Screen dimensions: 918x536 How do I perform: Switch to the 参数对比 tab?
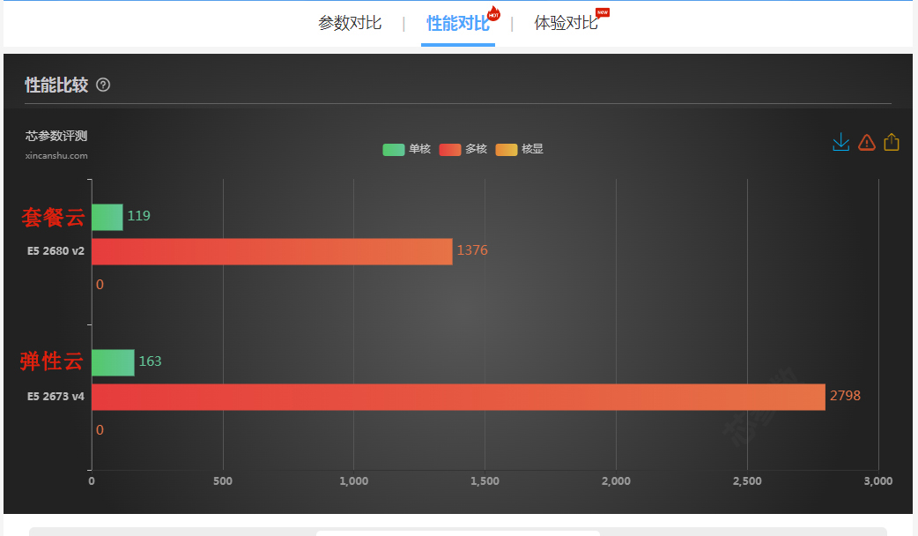[x=350, y=23]
